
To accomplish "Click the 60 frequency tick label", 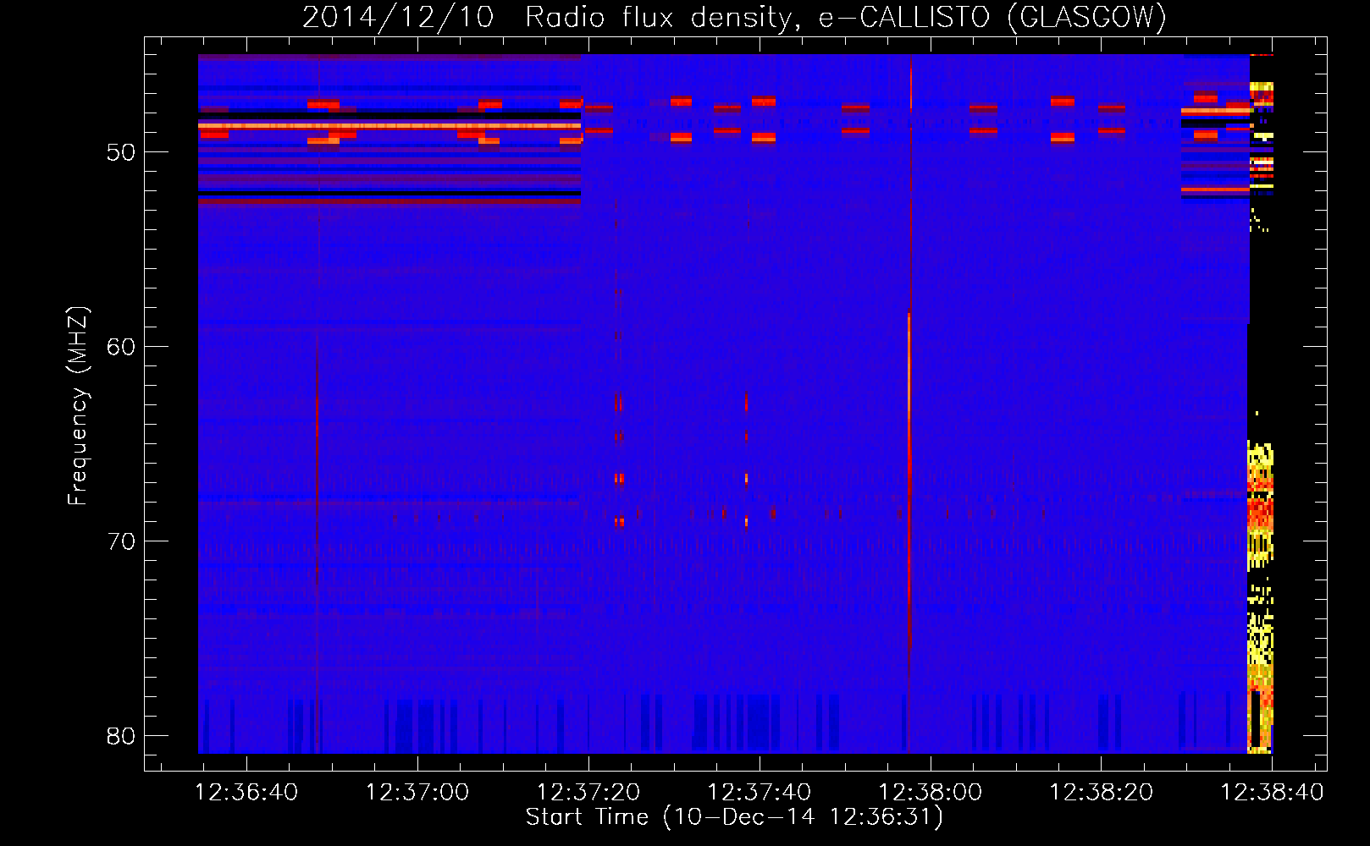I will pyautogui.click(x=121, y=347).
